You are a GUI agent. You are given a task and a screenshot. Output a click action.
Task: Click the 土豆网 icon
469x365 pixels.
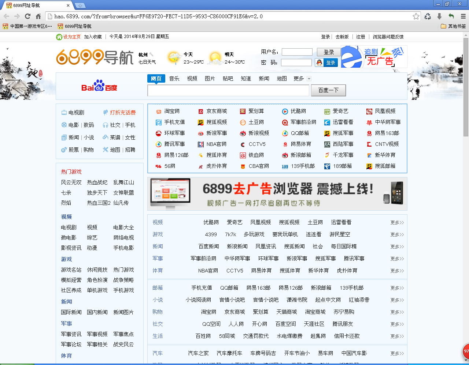click(243, 123)
